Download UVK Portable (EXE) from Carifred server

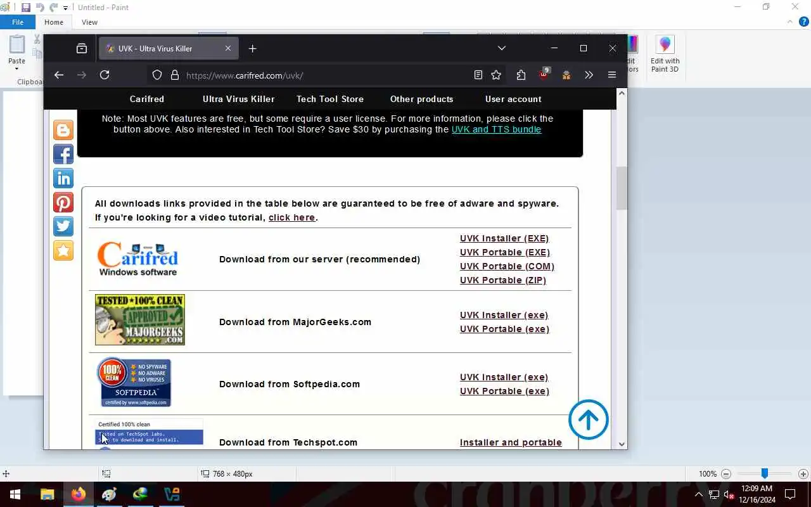pos(505,252)
